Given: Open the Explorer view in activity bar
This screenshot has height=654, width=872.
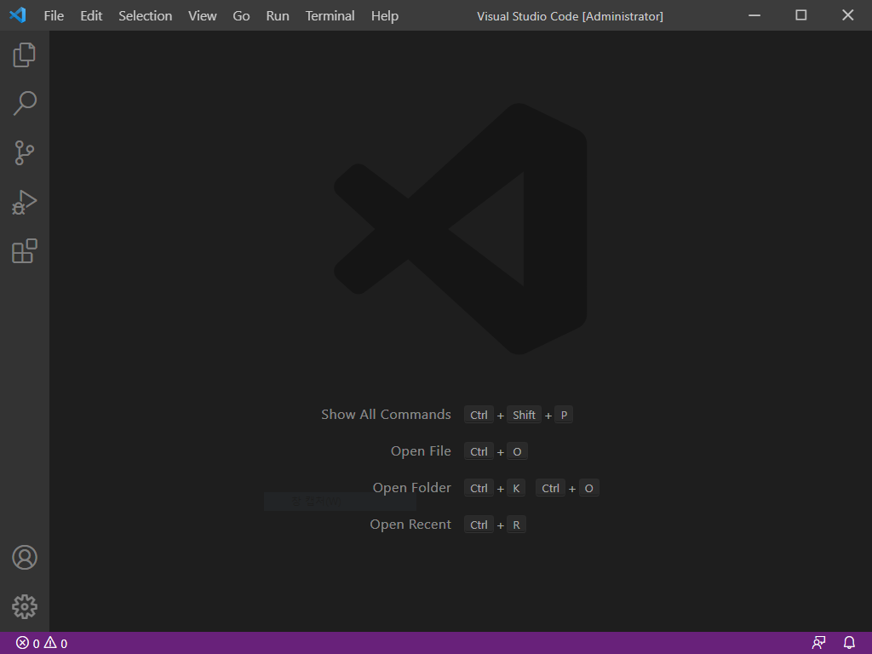Looking at the screenshot, I should 25,55.
